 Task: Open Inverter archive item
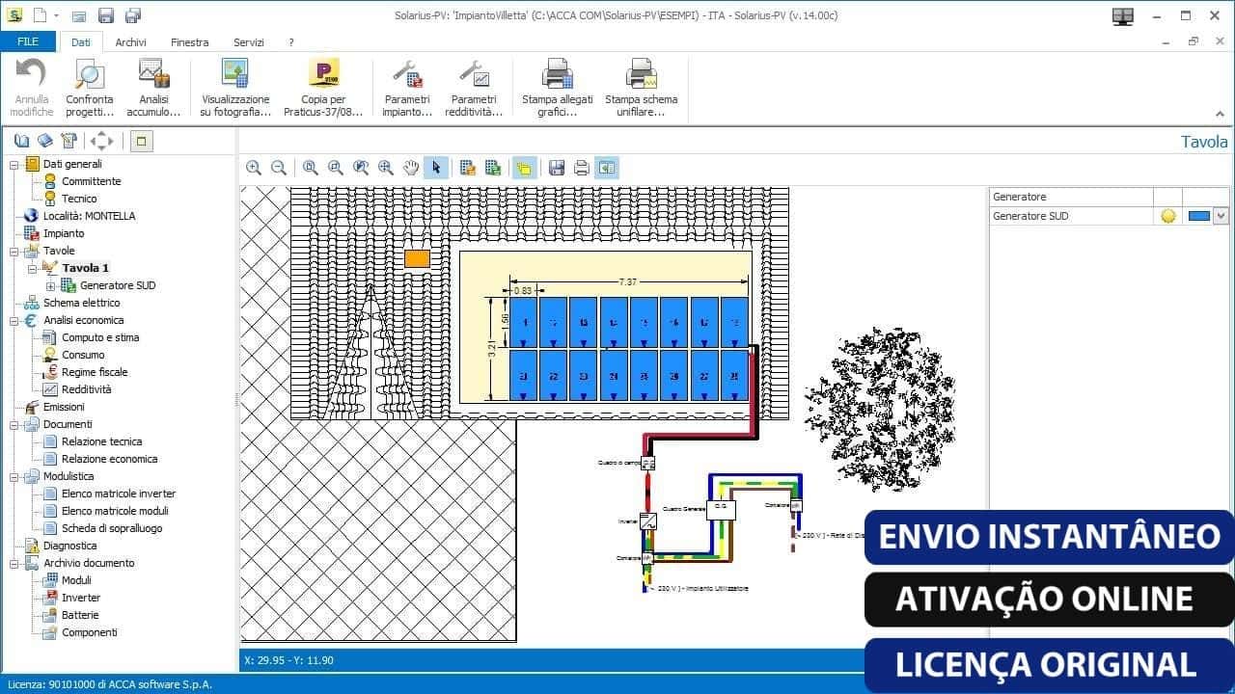pyautogui.click(x=81, y=598)
